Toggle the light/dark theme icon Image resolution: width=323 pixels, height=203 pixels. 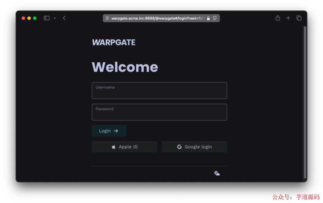click(217, 173)
